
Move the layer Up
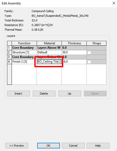tap(69, 94)
